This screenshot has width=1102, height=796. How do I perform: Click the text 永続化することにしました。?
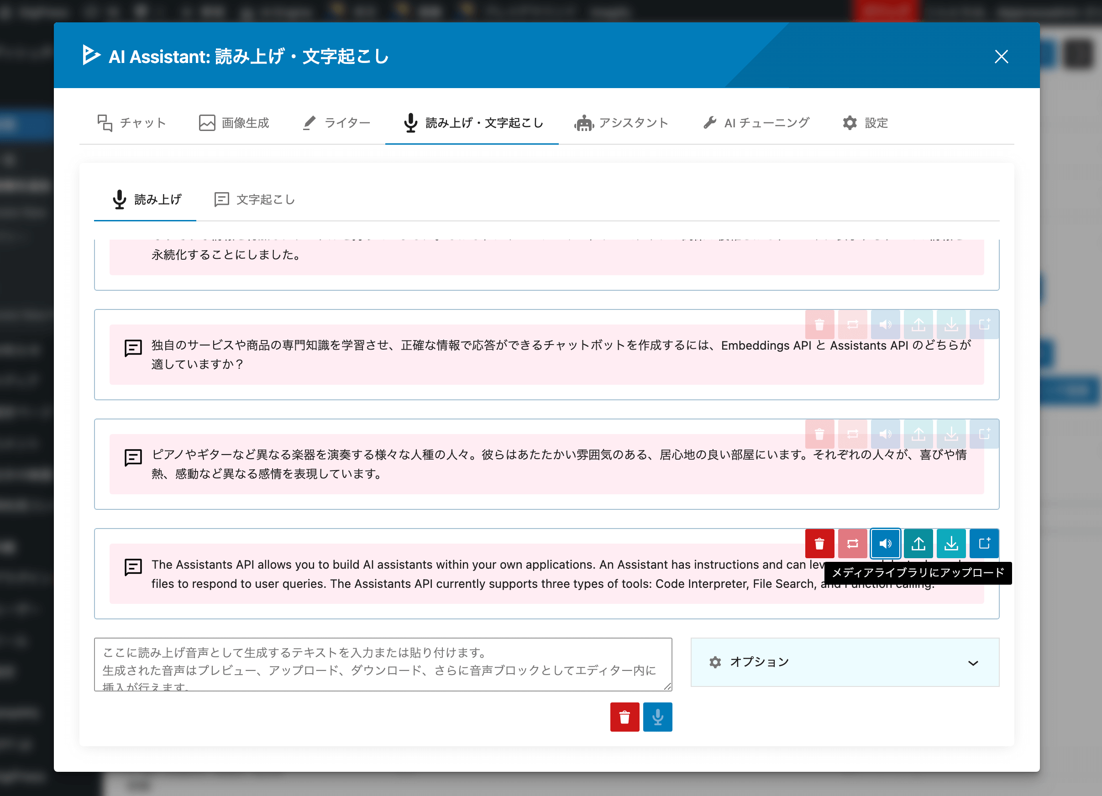click(x=227, y=255)
